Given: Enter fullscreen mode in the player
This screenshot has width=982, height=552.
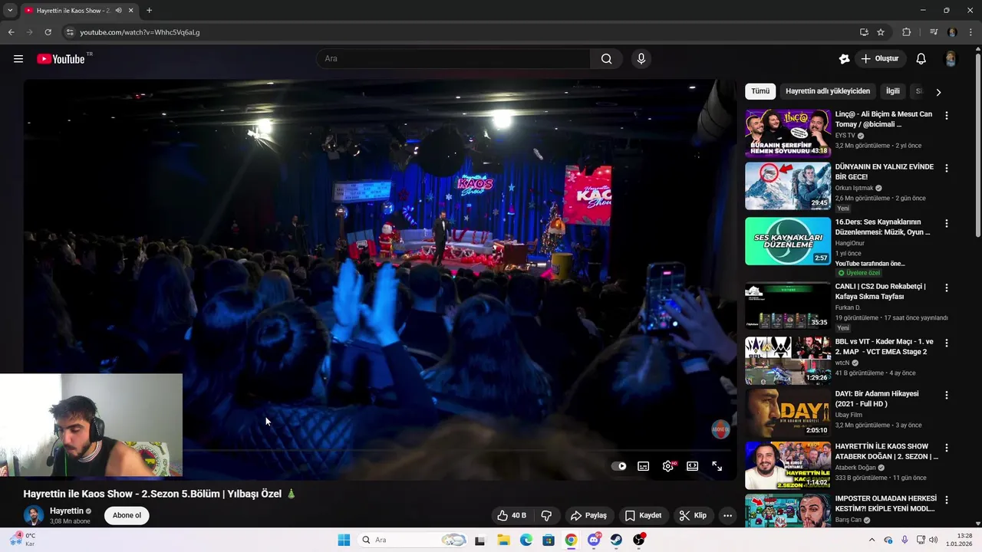Looking at the screenshot, I should pyautogui.click(x=717, y=466).
